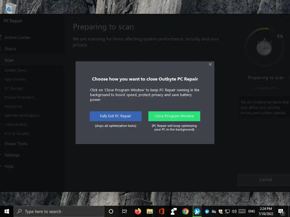Click the green Close Program Window button
The width and height of the screenshot is (290, 217).
pyautogui.click(x=174, y=116)
